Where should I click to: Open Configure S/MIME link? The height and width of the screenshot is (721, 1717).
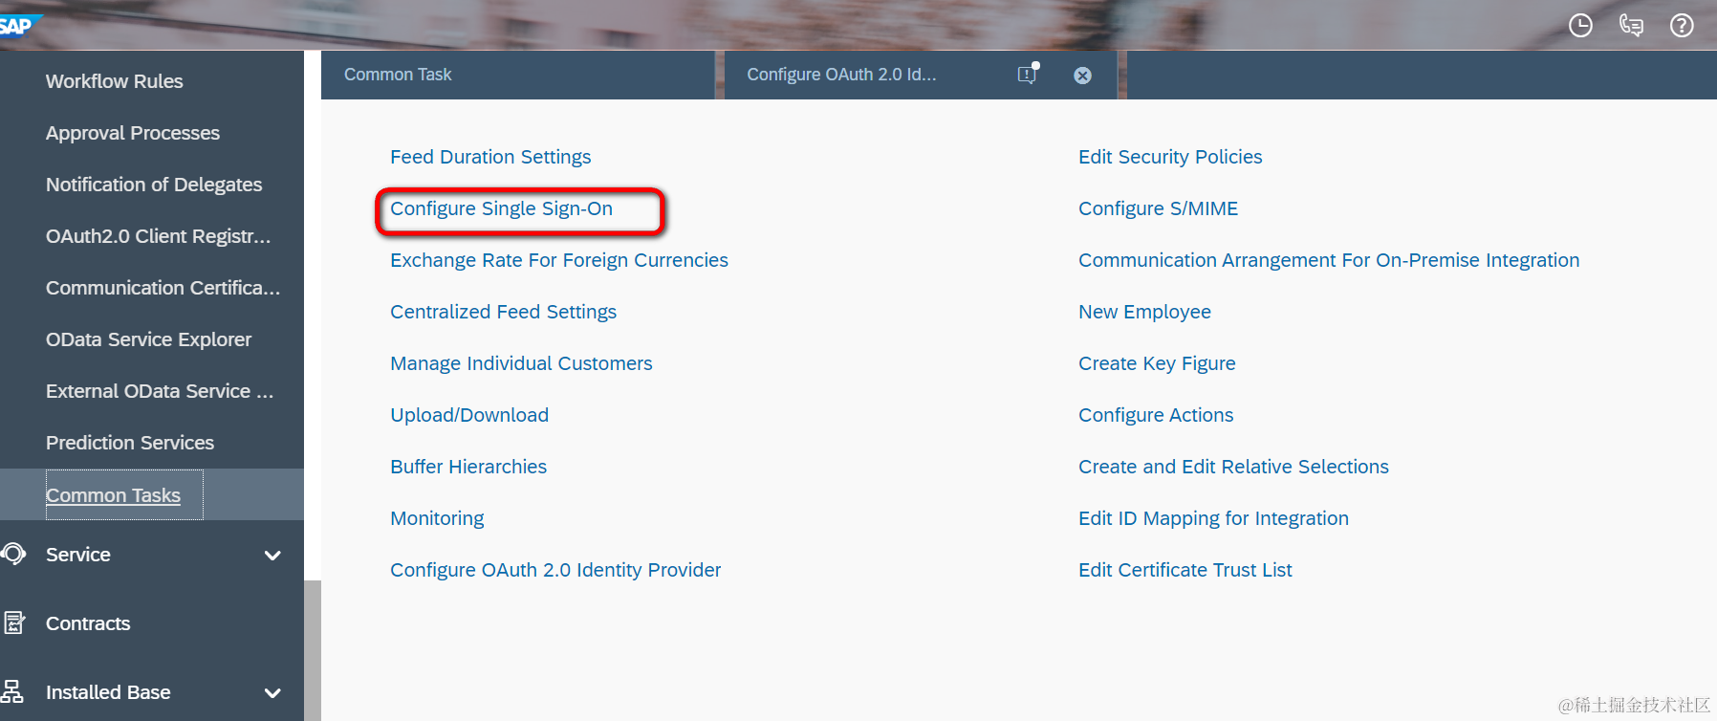[x=1158, y=208]
